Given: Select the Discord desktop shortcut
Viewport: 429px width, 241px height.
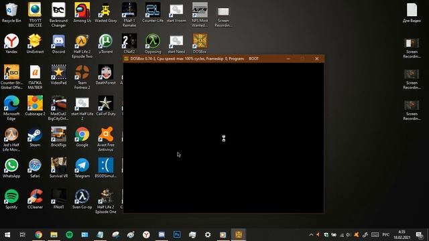Looking at the screenshot, I should click(x=58, y=44).
